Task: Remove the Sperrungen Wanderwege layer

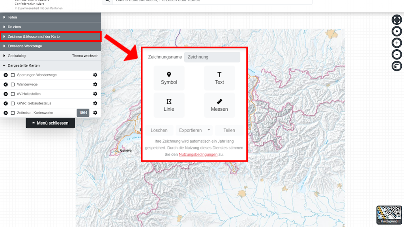Action: (x=6, y=75)
